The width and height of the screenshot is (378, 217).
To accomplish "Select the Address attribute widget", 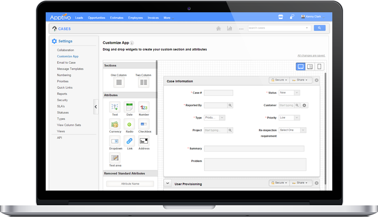I will pos(144,141).
